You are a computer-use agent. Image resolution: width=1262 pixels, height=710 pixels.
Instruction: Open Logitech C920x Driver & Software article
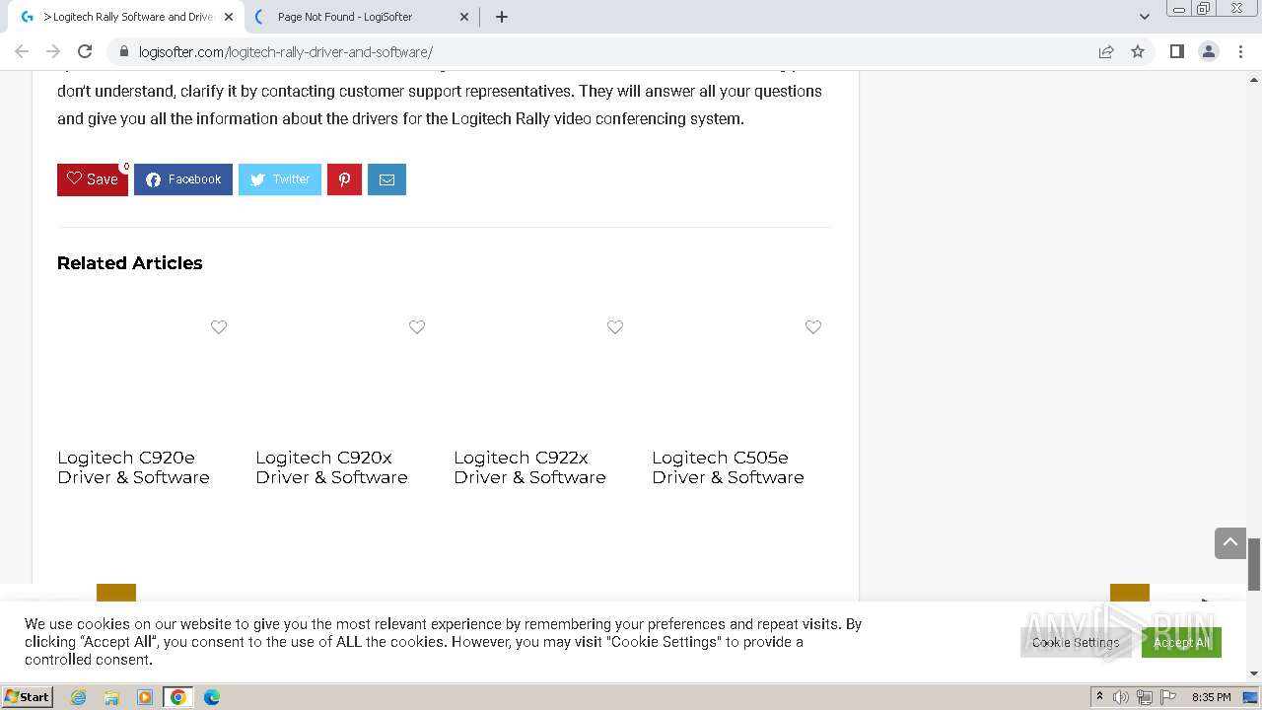click(x=331, y=467)
